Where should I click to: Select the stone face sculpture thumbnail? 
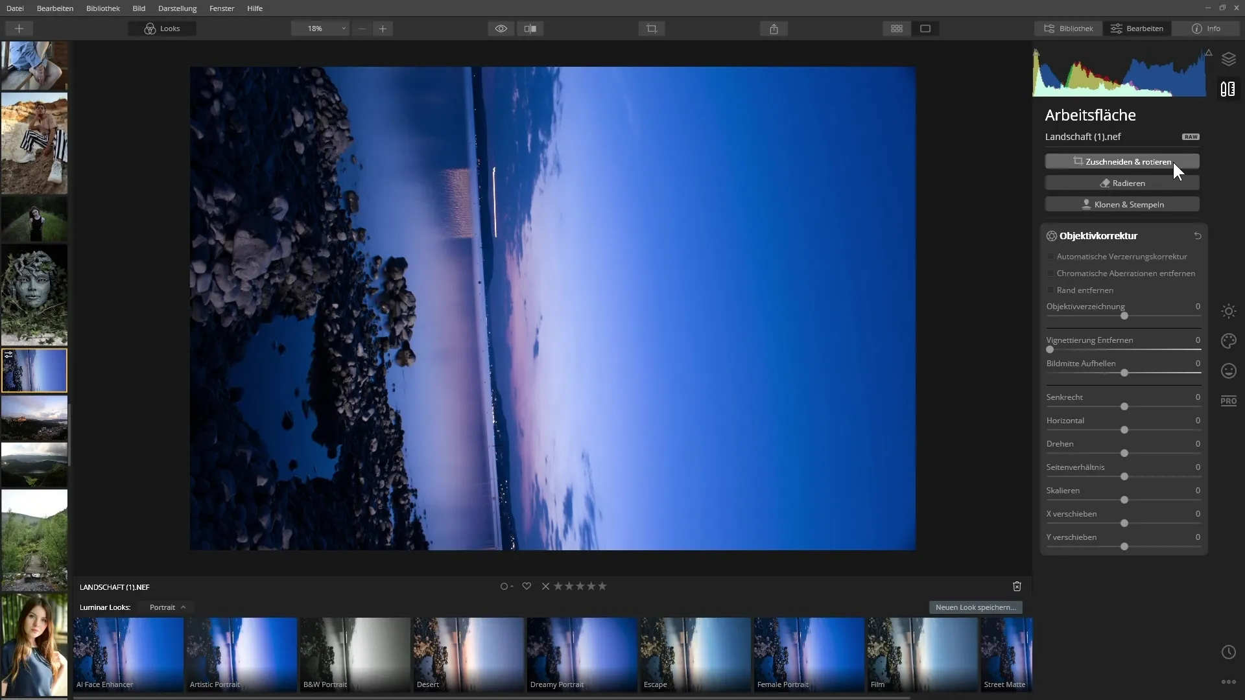[34, 295]
